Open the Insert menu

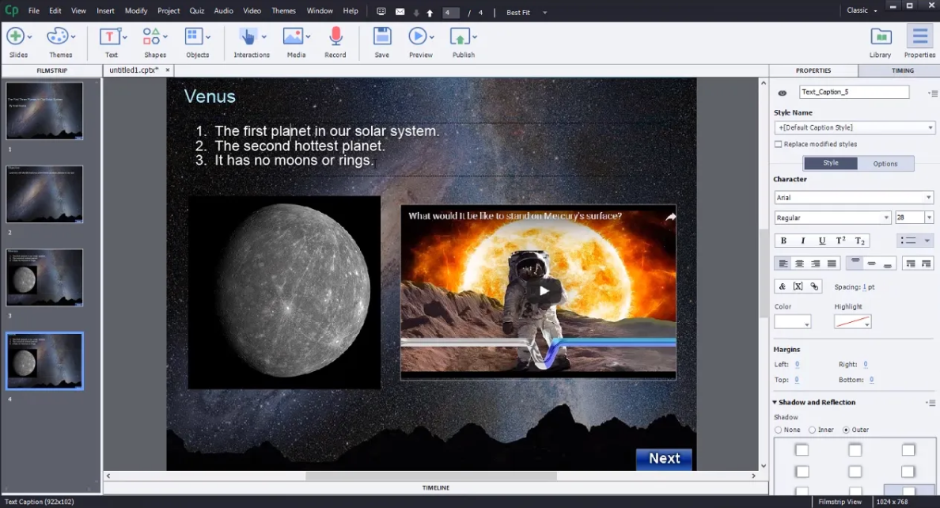[x=105, y=11]
